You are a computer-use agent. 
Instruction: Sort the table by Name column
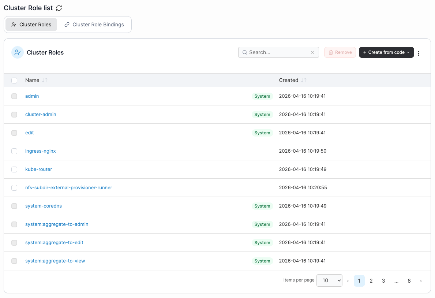pyautogui.click(x=45, y=80)
